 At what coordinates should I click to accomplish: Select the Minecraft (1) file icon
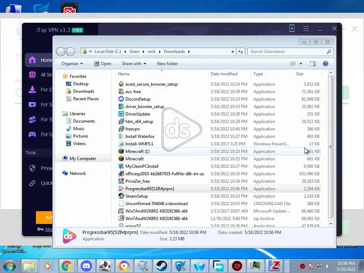(x=121, y=151)
